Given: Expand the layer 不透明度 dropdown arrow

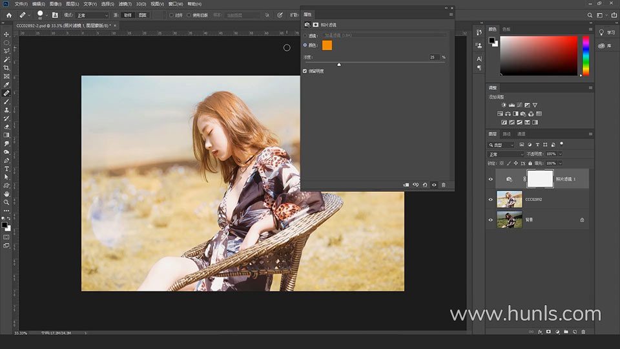Looking at the screenshot, I should (559, 154).
